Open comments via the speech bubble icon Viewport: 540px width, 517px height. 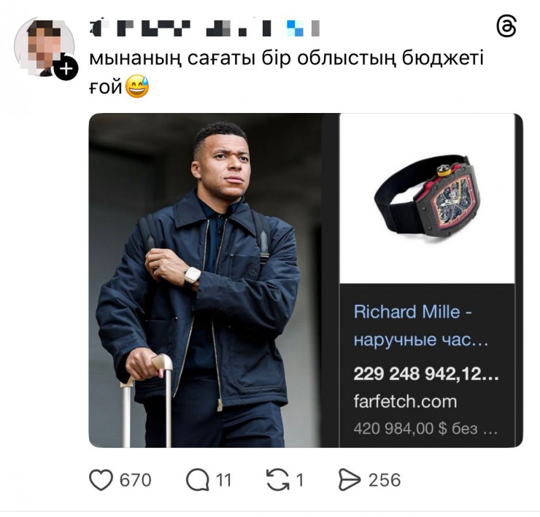197,479
